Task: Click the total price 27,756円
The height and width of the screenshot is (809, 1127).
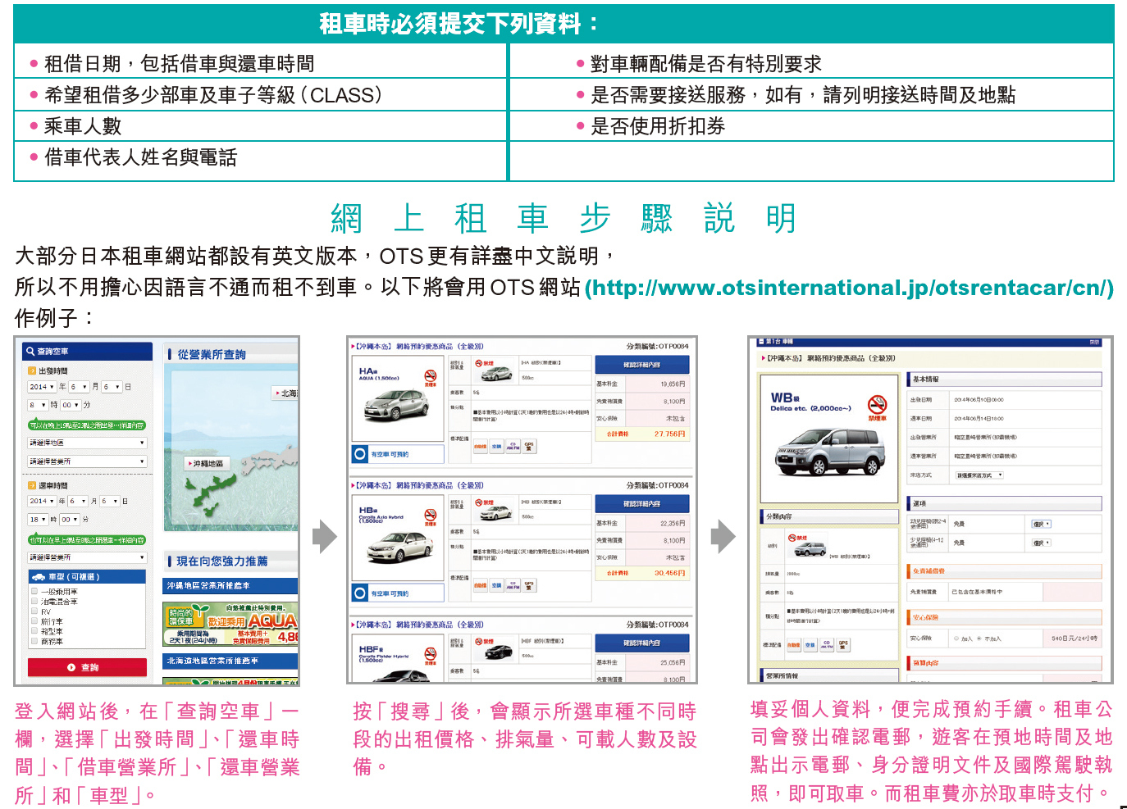Action: 670,434
